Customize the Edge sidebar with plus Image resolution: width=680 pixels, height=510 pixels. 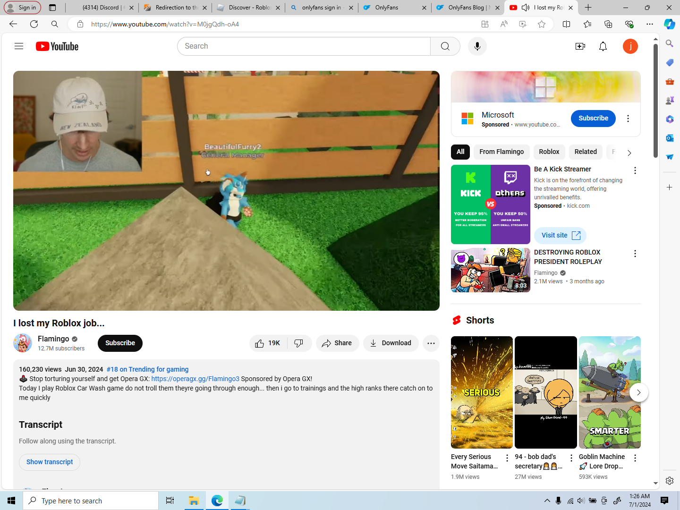670,187
